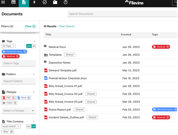178x135 pixels.
Task: Collapse the Tags filter section
Action: [34, 41]
